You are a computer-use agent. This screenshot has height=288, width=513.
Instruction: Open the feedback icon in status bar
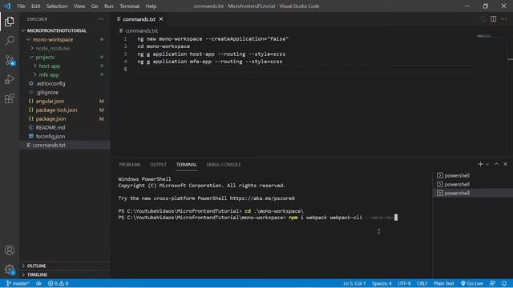pyautogui.click(x=492, y=283)
